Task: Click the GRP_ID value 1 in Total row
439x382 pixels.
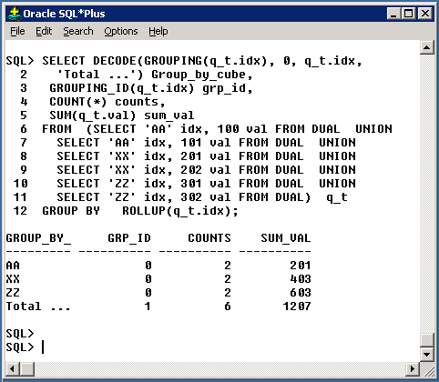Action: click(148, 307)
